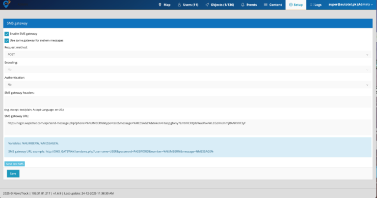Uncheck Use same gateway for system messages

click(x=7, y=40)
